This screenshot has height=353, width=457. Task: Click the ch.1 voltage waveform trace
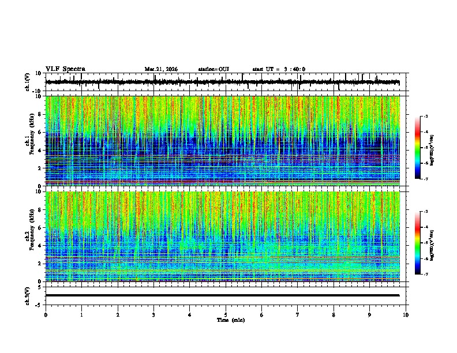(222, 82)
